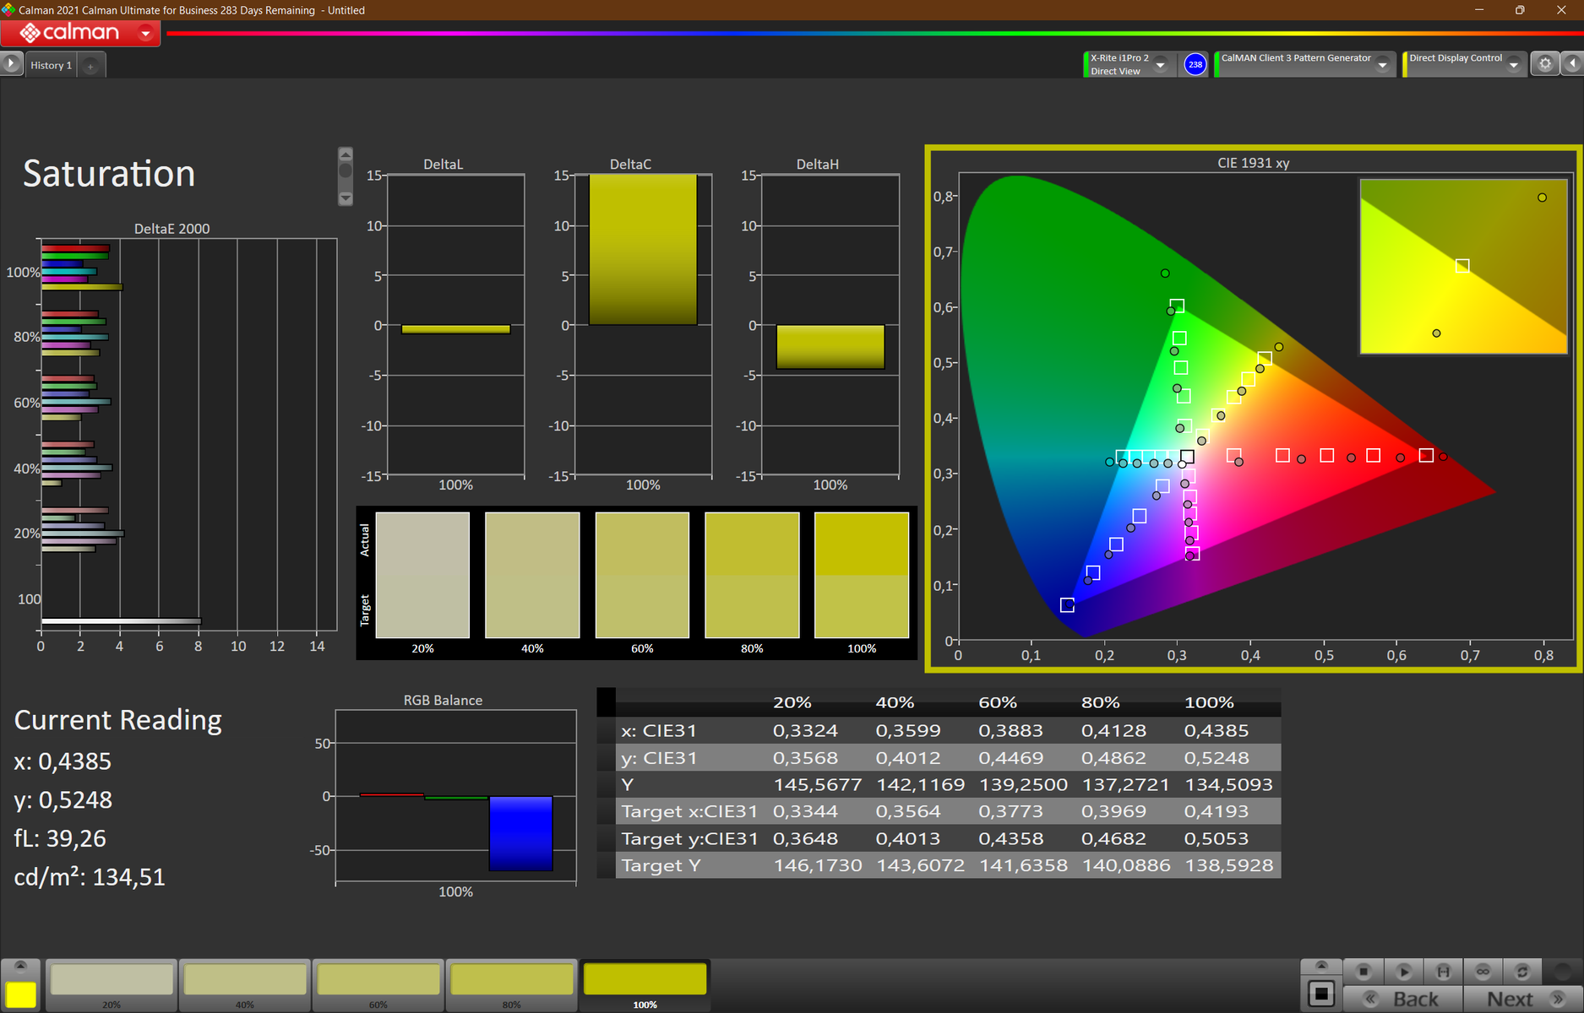This screenshot has width=1584, height=1013.
Task: Open CalMAN Client 3 Pattern Generator dropdown
Action: pyautogui.click(x=1383, y=65)
